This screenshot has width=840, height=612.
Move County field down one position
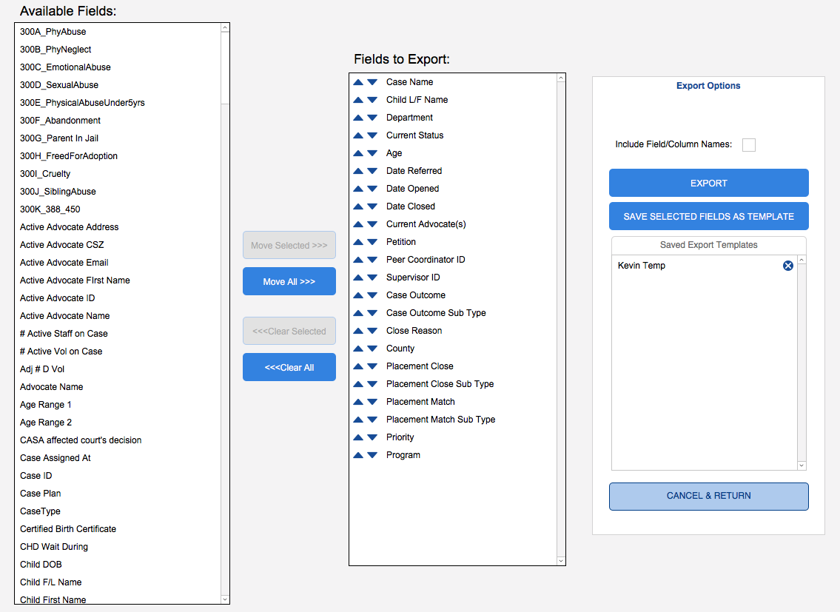(372, 349)
